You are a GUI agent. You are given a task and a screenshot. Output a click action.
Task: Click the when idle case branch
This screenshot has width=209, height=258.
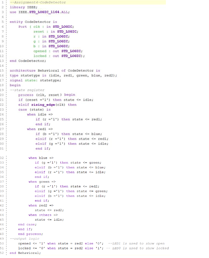click(x=40, y=114)
